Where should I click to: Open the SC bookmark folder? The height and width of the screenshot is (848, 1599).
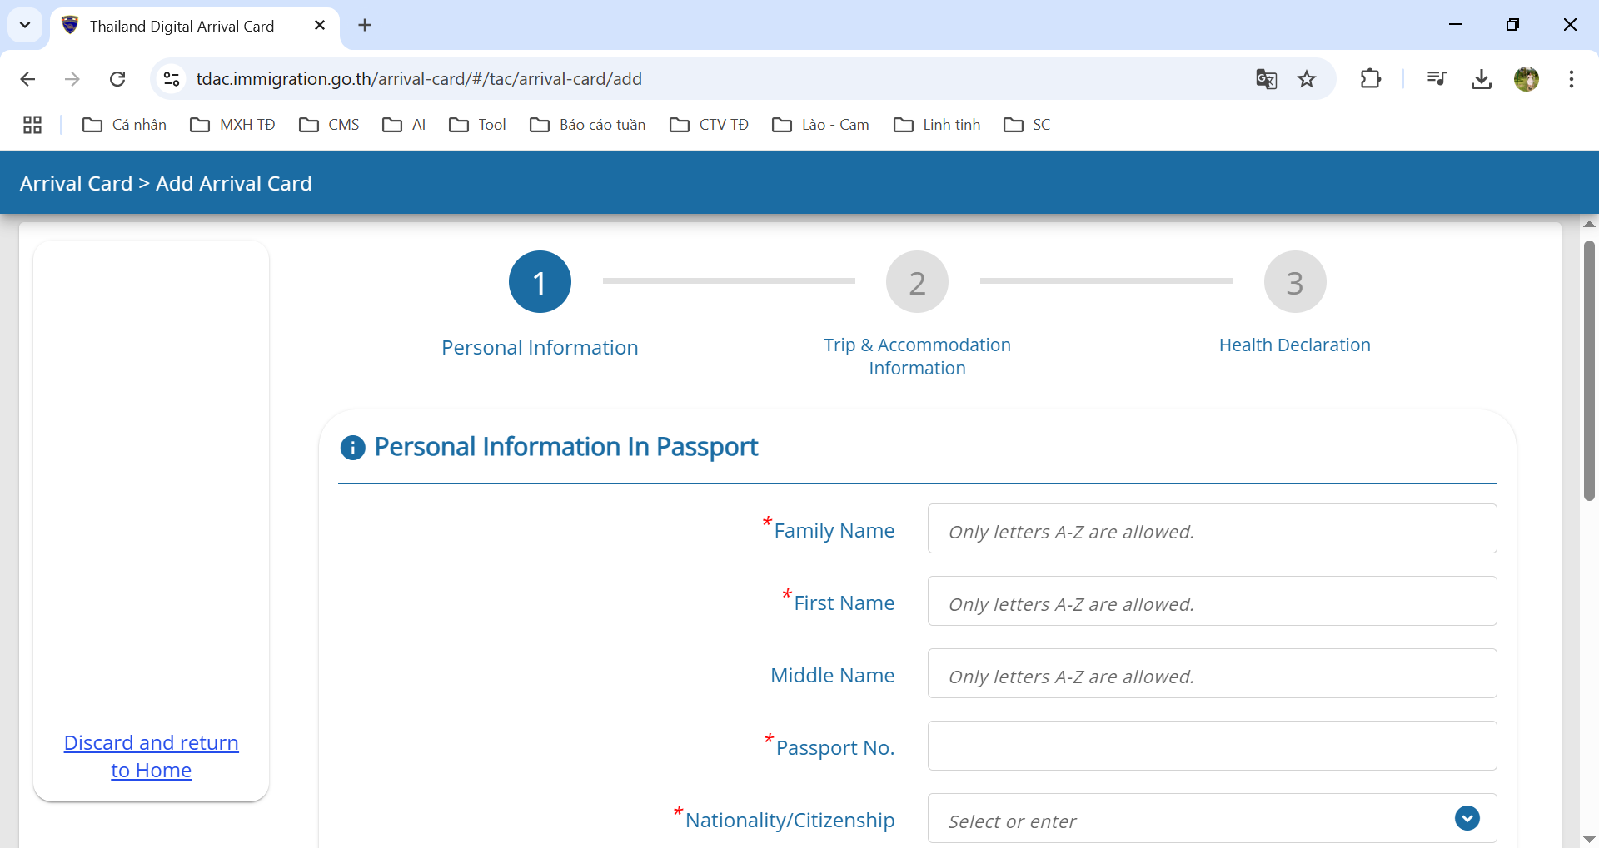(x=1028, y=125)
